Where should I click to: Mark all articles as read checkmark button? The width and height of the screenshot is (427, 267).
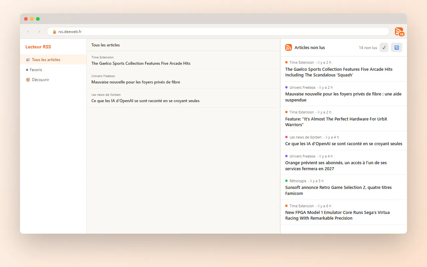(x=384, y=48)
